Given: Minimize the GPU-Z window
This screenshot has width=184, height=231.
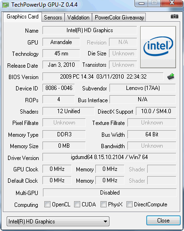Looking at the screenshot, I should (142, 3).
